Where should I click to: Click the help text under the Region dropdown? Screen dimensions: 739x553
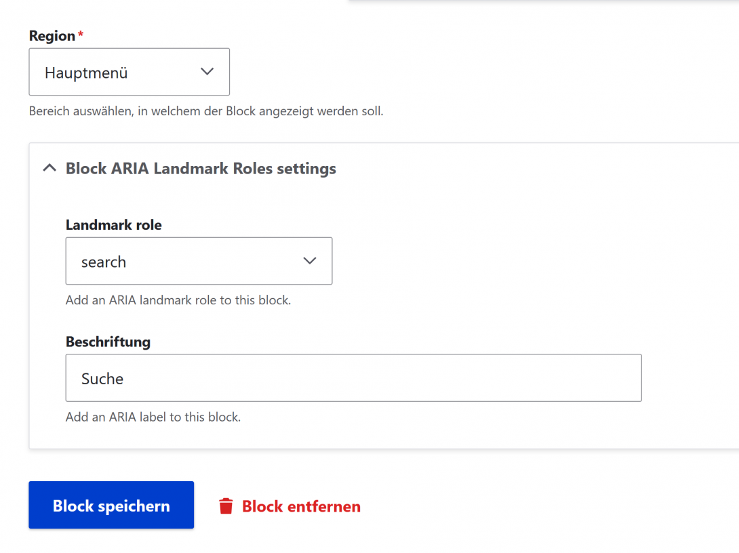coord(206,110)
